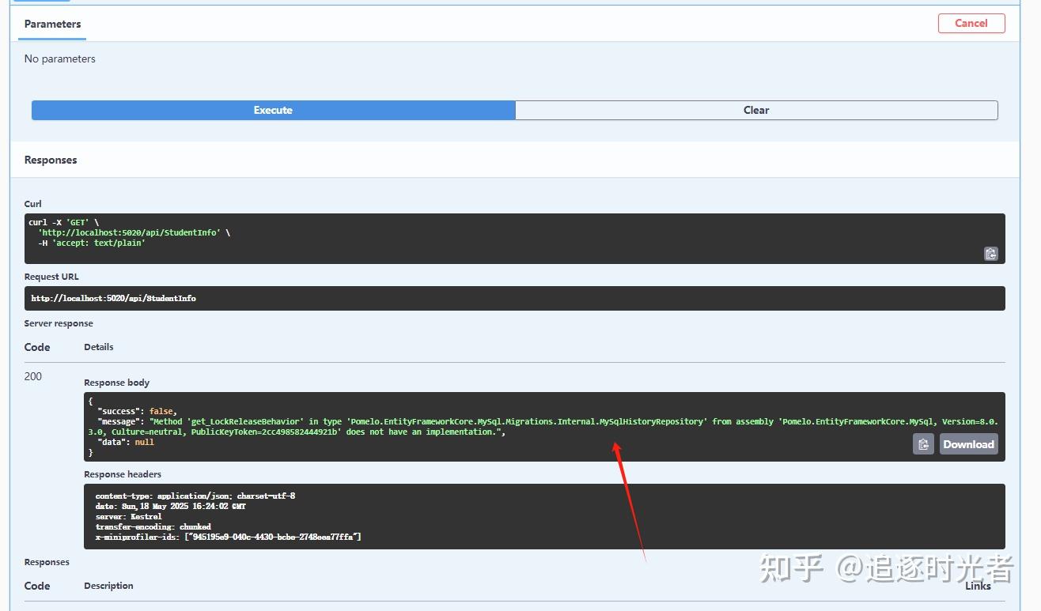The width and height of the screenshot is (1041, 611).
Task: Select the StudentInfo request URL text
Action: coord(113,298)
